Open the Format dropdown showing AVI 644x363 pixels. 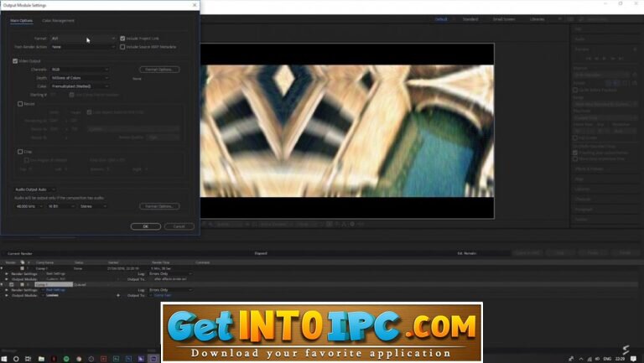tap(83, 39)
